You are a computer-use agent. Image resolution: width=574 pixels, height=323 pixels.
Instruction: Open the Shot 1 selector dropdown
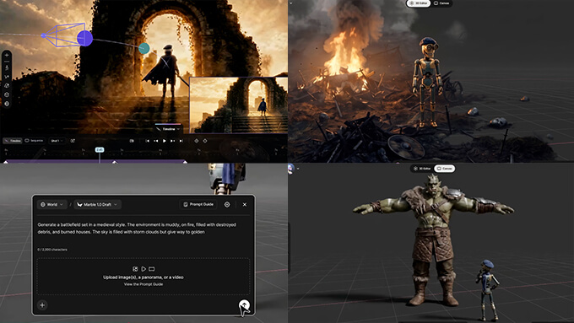tap(57, 141)
